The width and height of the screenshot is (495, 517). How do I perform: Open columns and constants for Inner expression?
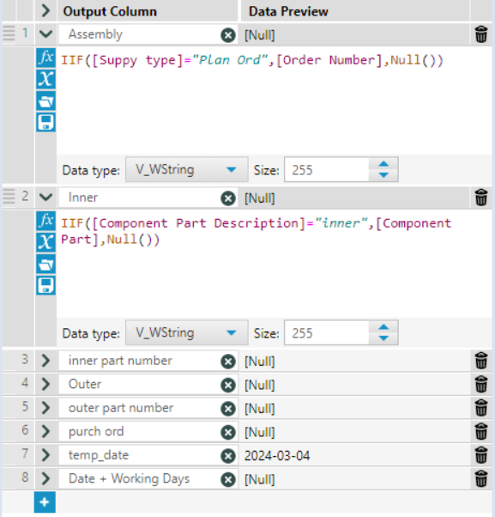point(45,242)
